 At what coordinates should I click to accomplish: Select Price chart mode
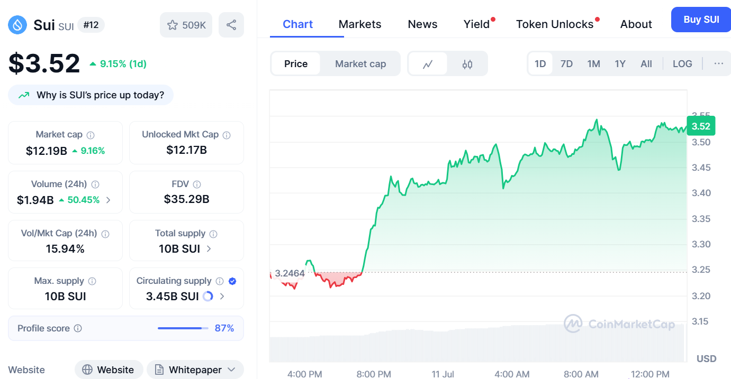pyautogui.click(x=296, y=64)
